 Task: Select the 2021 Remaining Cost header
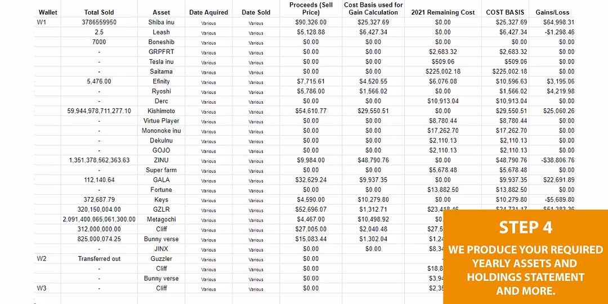[x=442, y=12]
